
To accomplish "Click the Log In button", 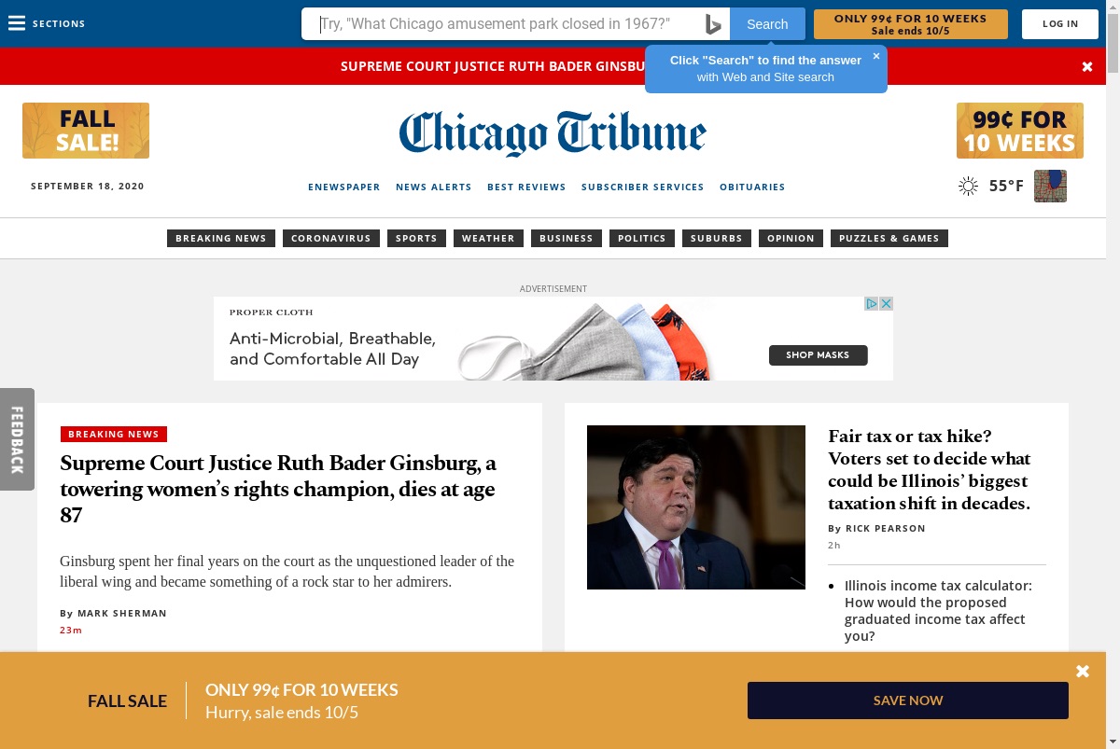I will tap(1060, 24).
